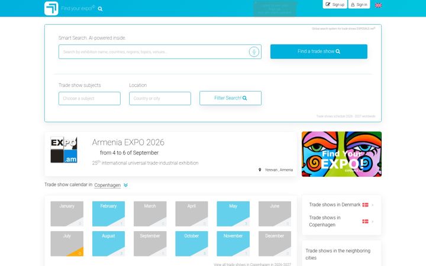Select the September calendar tile
The height and width of the screenshot is (266, 426).
click(x=150, y=244)
